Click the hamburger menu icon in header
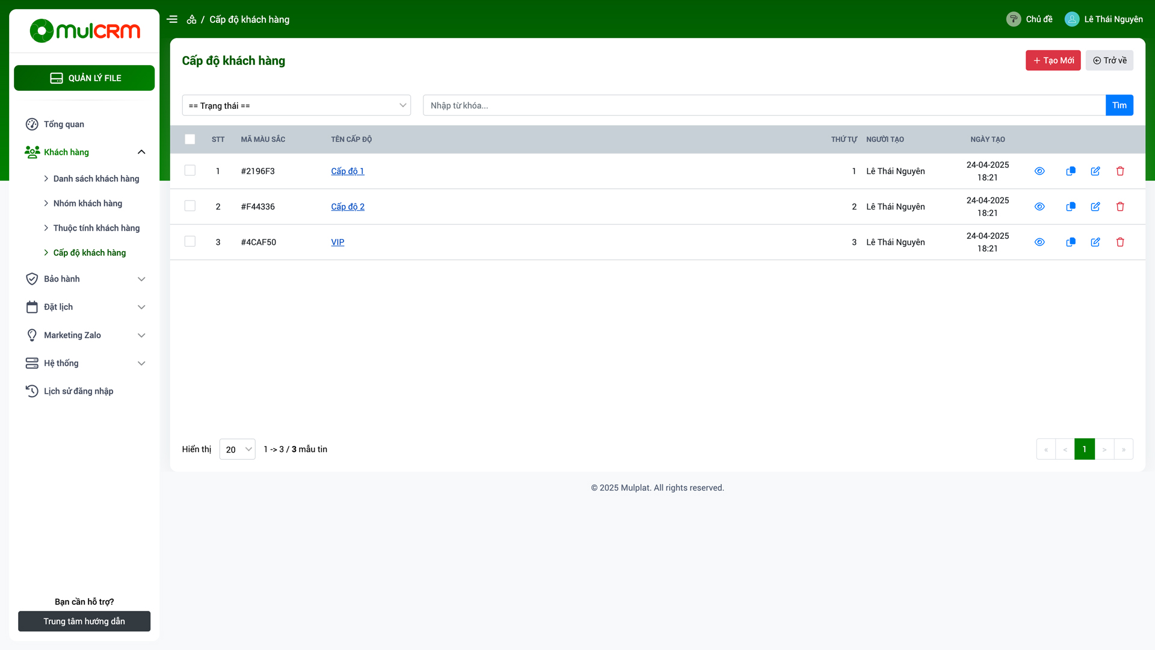1155x650 pixels. point(172,19)
